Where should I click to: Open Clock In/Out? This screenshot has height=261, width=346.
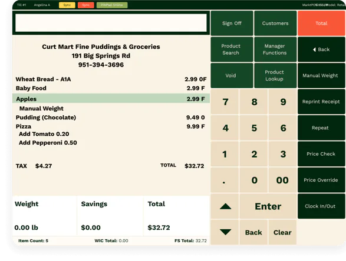point(321,206)
